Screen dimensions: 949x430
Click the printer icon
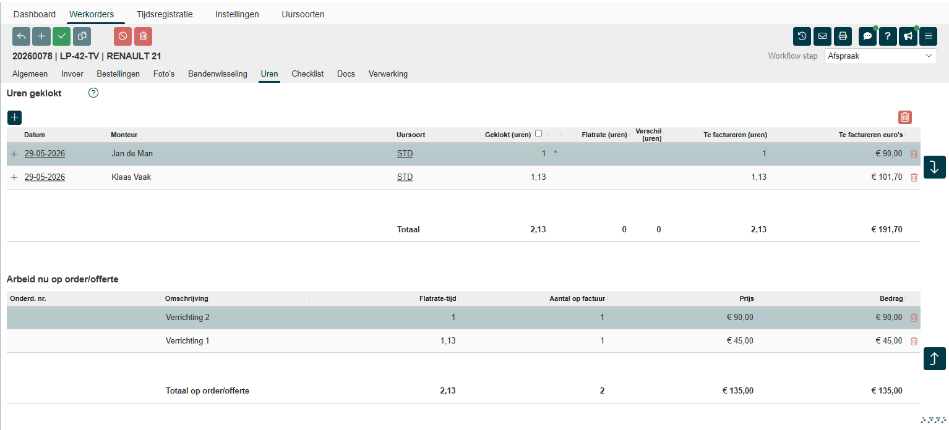click(x=843, y=36)
